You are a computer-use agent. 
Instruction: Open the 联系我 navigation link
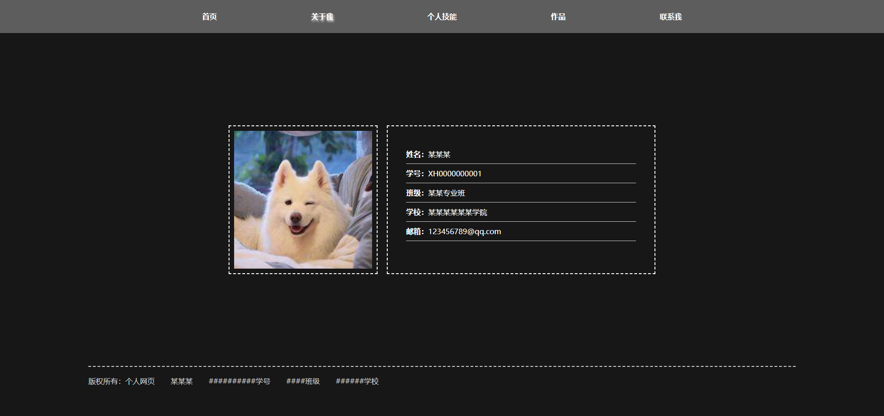tap(671, 17)
